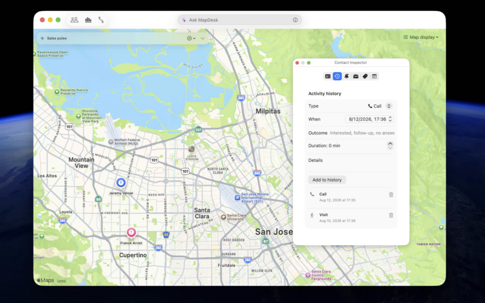Select the Jeremy Vercel blue map pin
Image resolution: width=485 pixels, height=303 pixels.
121,182
